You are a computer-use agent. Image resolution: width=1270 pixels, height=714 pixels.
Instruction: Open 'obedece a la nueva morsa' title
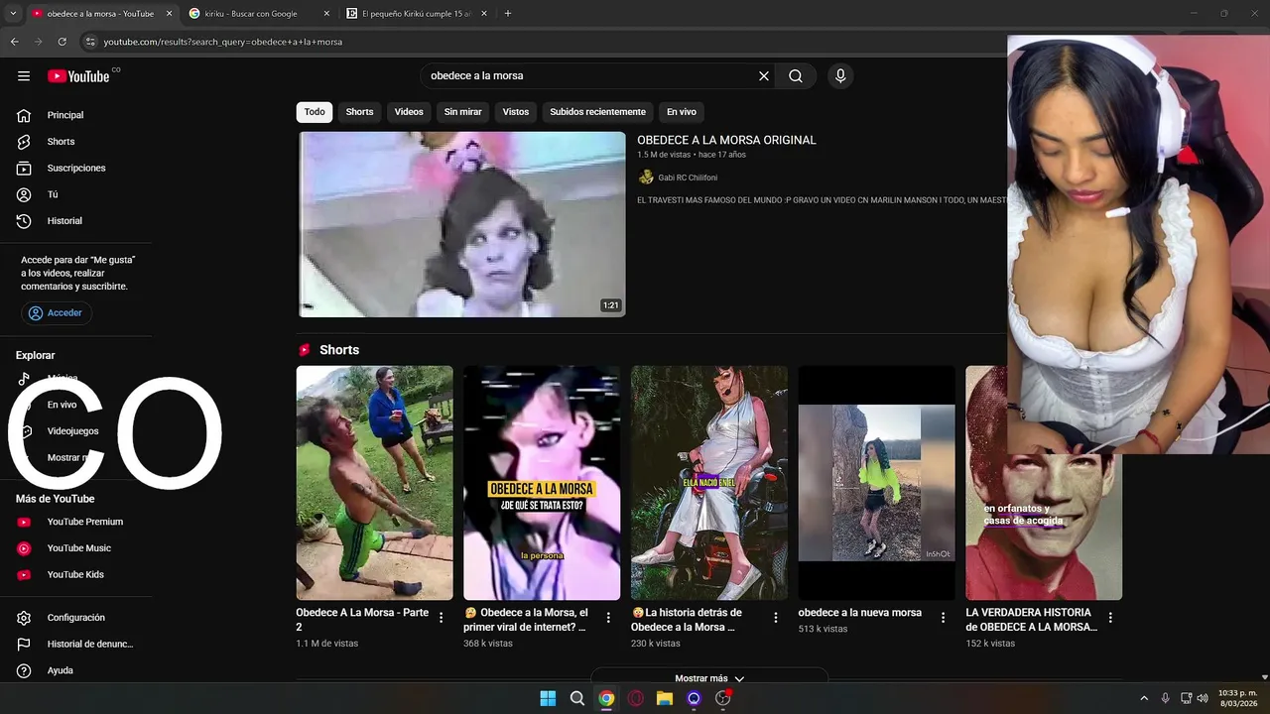coord(859,613)
